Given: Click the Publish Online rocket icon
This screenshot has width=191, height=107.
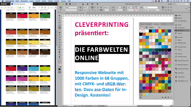Looking at the screenshot, I should tap(97, 4).
